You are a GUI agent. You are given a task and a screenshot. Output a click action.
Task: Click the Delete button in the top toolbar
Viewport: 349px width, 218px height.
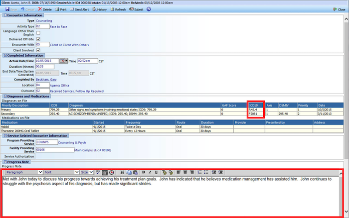tap(45, 9)
